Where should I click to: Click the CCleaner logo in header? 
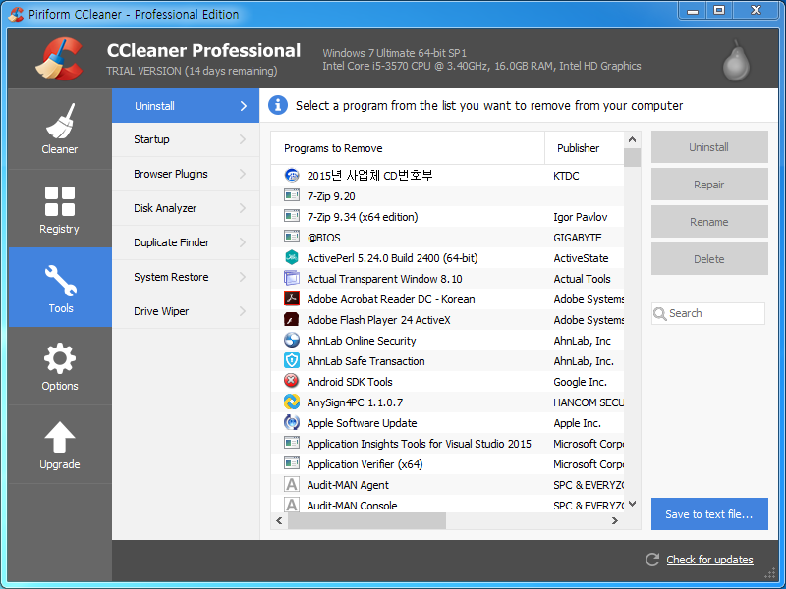pyautogui.click(x=59, y=59)
